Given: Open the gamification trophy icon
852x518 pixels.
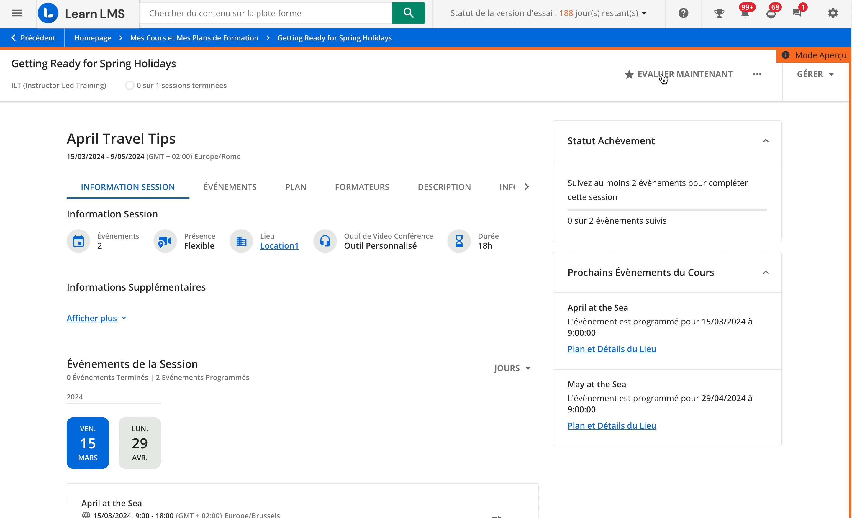Looking at the screenshot, I should point(719,13).
